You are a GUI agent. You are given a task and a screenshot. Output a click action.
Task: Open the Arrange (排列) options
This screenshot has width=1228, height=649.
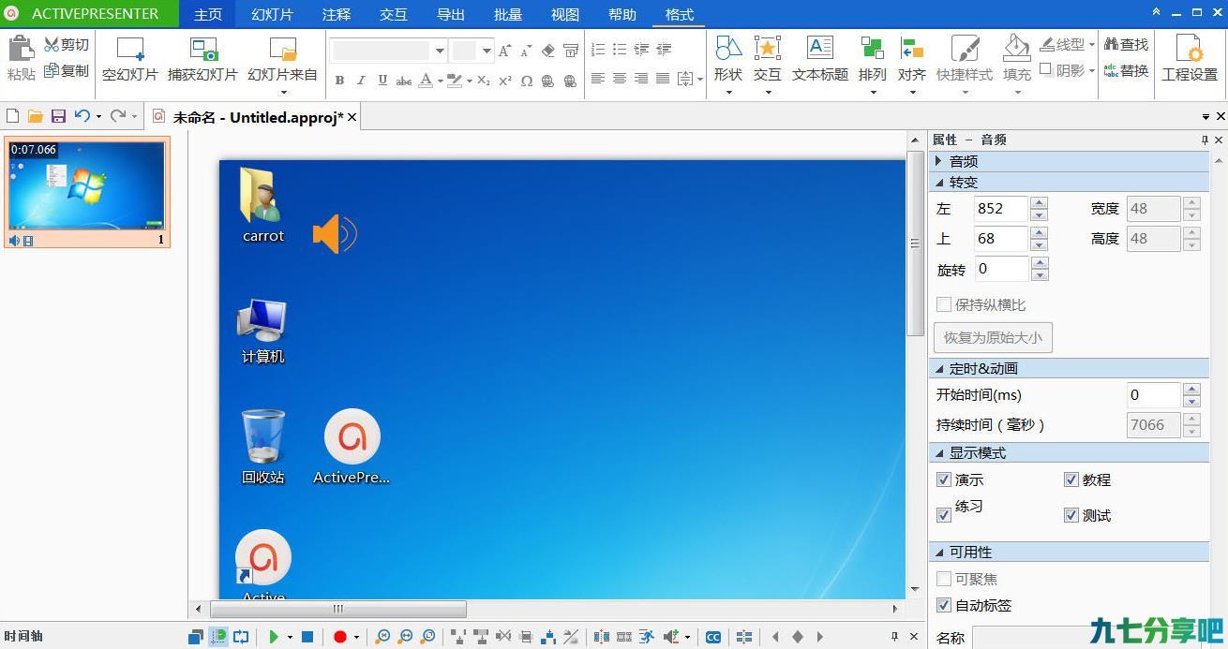tap(873, 66)
